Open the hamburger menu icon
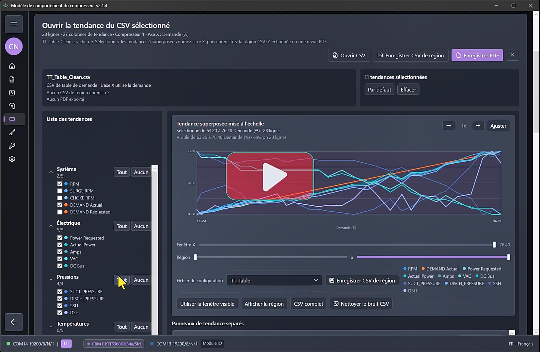 tap(14, 24)
